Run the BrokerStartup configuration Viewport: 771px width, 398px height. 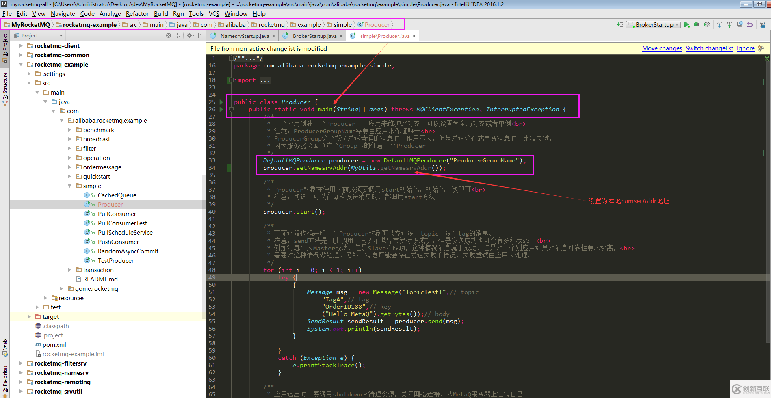click(x=687, y=25)
